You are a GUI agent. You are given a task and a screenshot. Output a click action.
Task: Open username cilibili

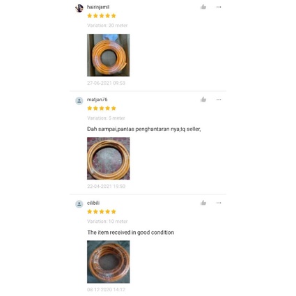93,203
